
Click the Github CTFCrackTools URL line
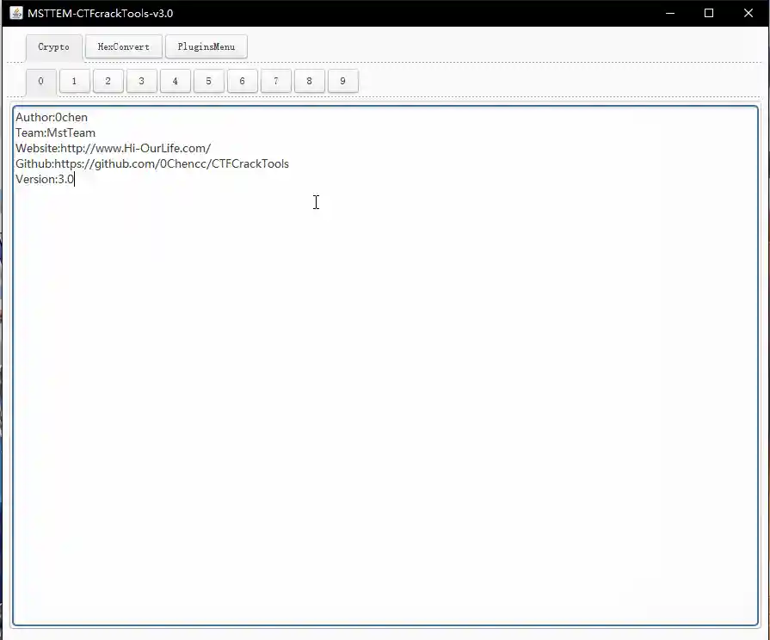[x=152, y=163]
